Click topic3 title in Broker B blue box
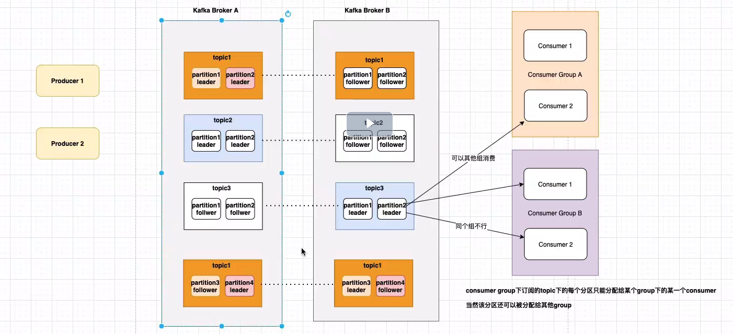The image size is (733, 334). [x=374, y=188]
